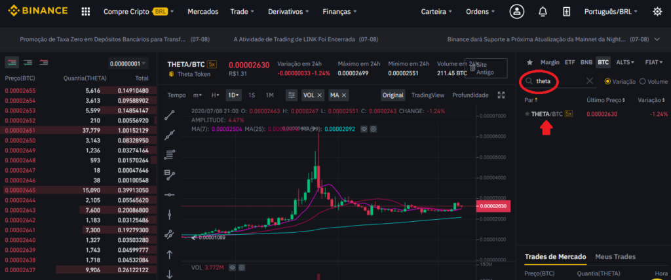
Task: Click Site Antigo button
Action: click(486, 68)
